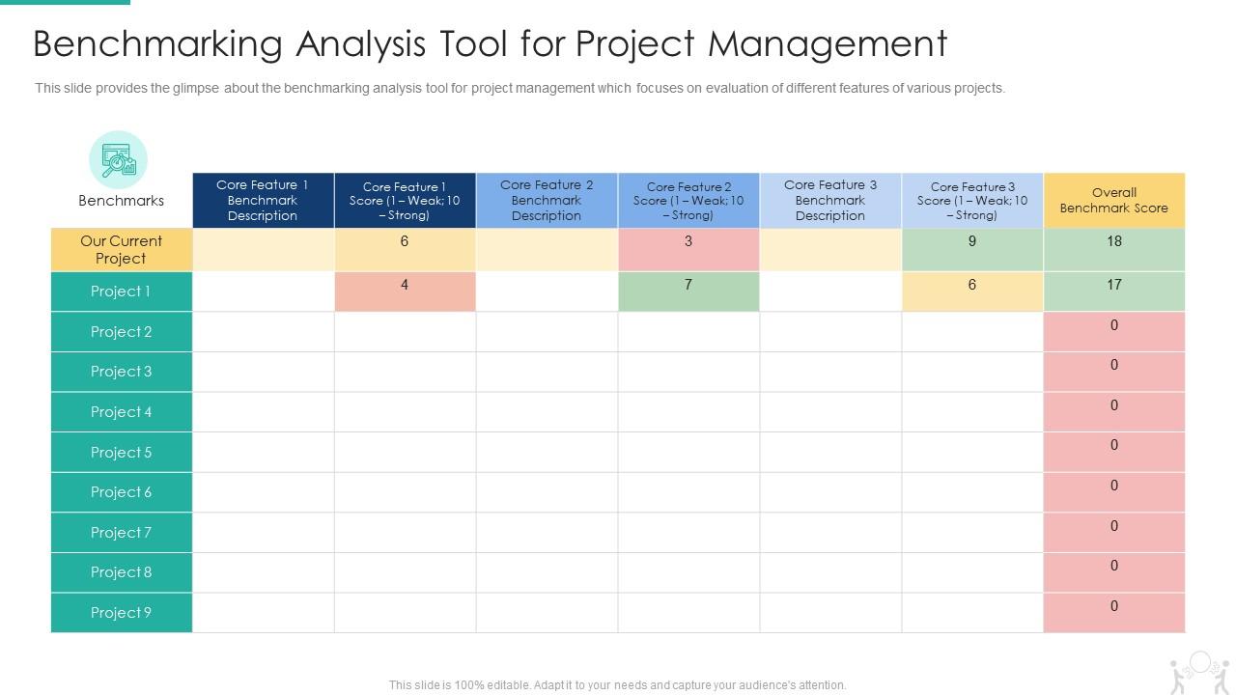Select the Project 5 row label
This screenshot has width=1236, height=695.
pyautogui.click(x=121, y=452)
